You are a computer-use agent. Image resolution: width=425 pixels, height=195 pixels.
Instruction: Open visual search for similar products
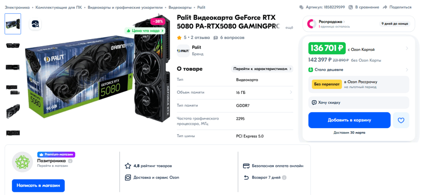click(35, 24)
